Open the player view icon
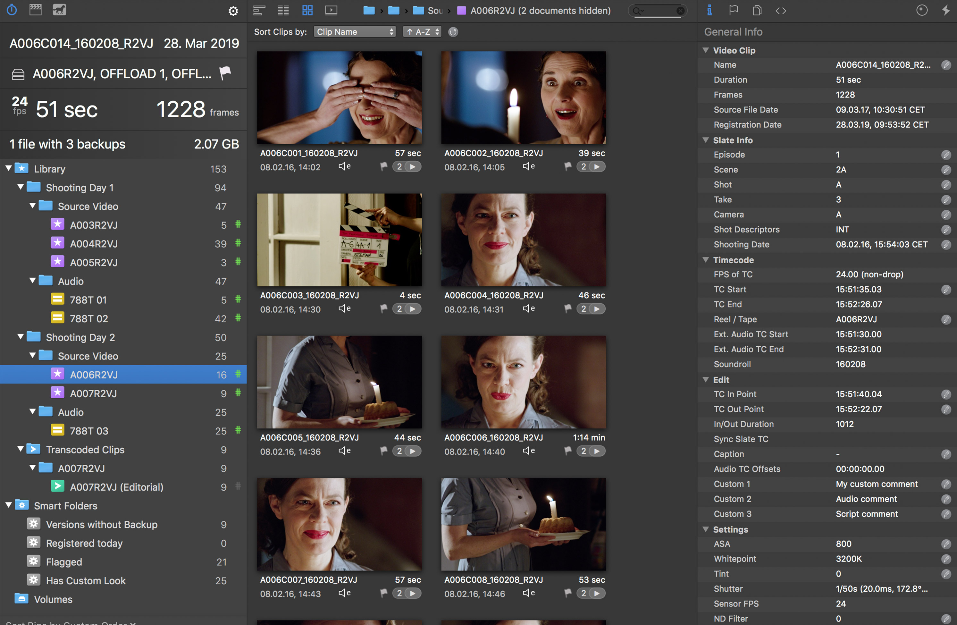This screenshot has width=957, height=625. (x=331, y=11)
